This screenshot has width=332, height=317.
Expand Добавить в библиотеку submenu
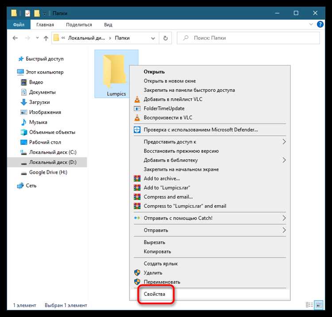210,160
